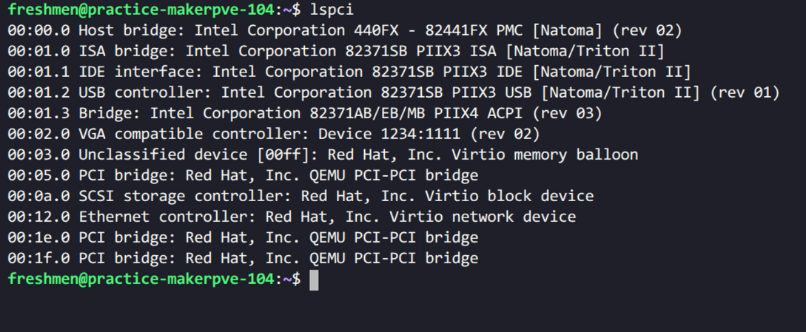Image resolution: width=806 pixels, height=332 pixels.
Task: Click 'Ethernet controller' line 00:12.0
Action: pyautogui.click(x=292, y=217)
